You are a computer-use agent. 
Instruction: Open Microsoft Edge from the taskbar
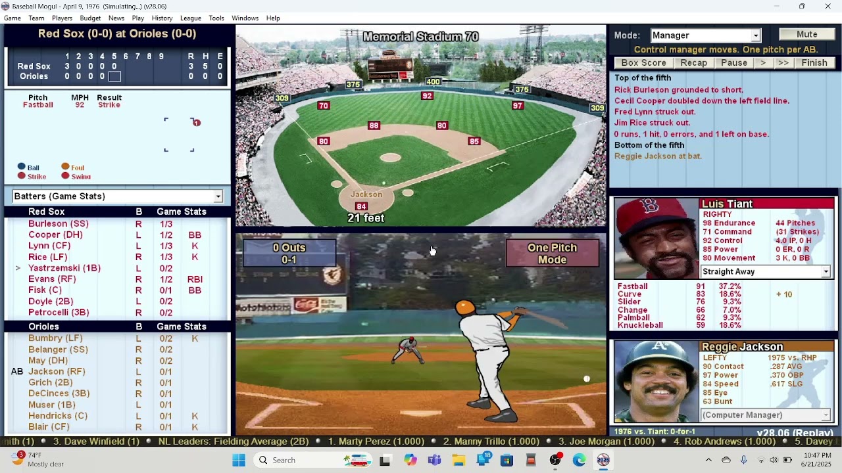coord(579,460)
